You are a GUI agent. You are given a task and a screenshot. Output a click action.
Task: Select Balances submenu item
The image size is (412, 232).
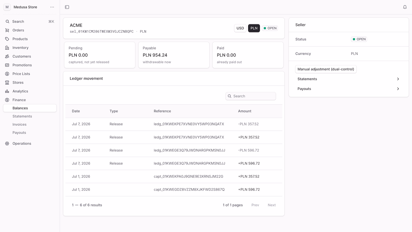click(30, 108)
